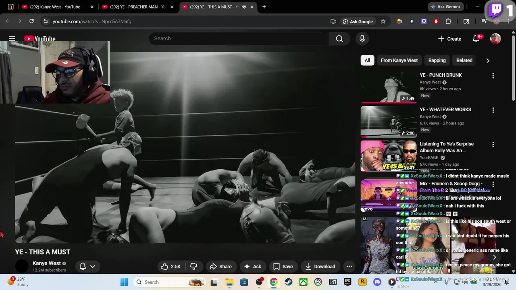
Task: Open Epic Games launcher from taskbar
Action: coord(347,282)
